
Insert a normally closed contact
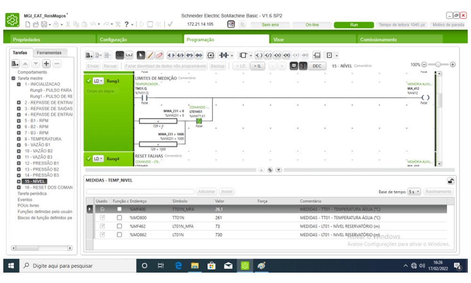[180, 55]
